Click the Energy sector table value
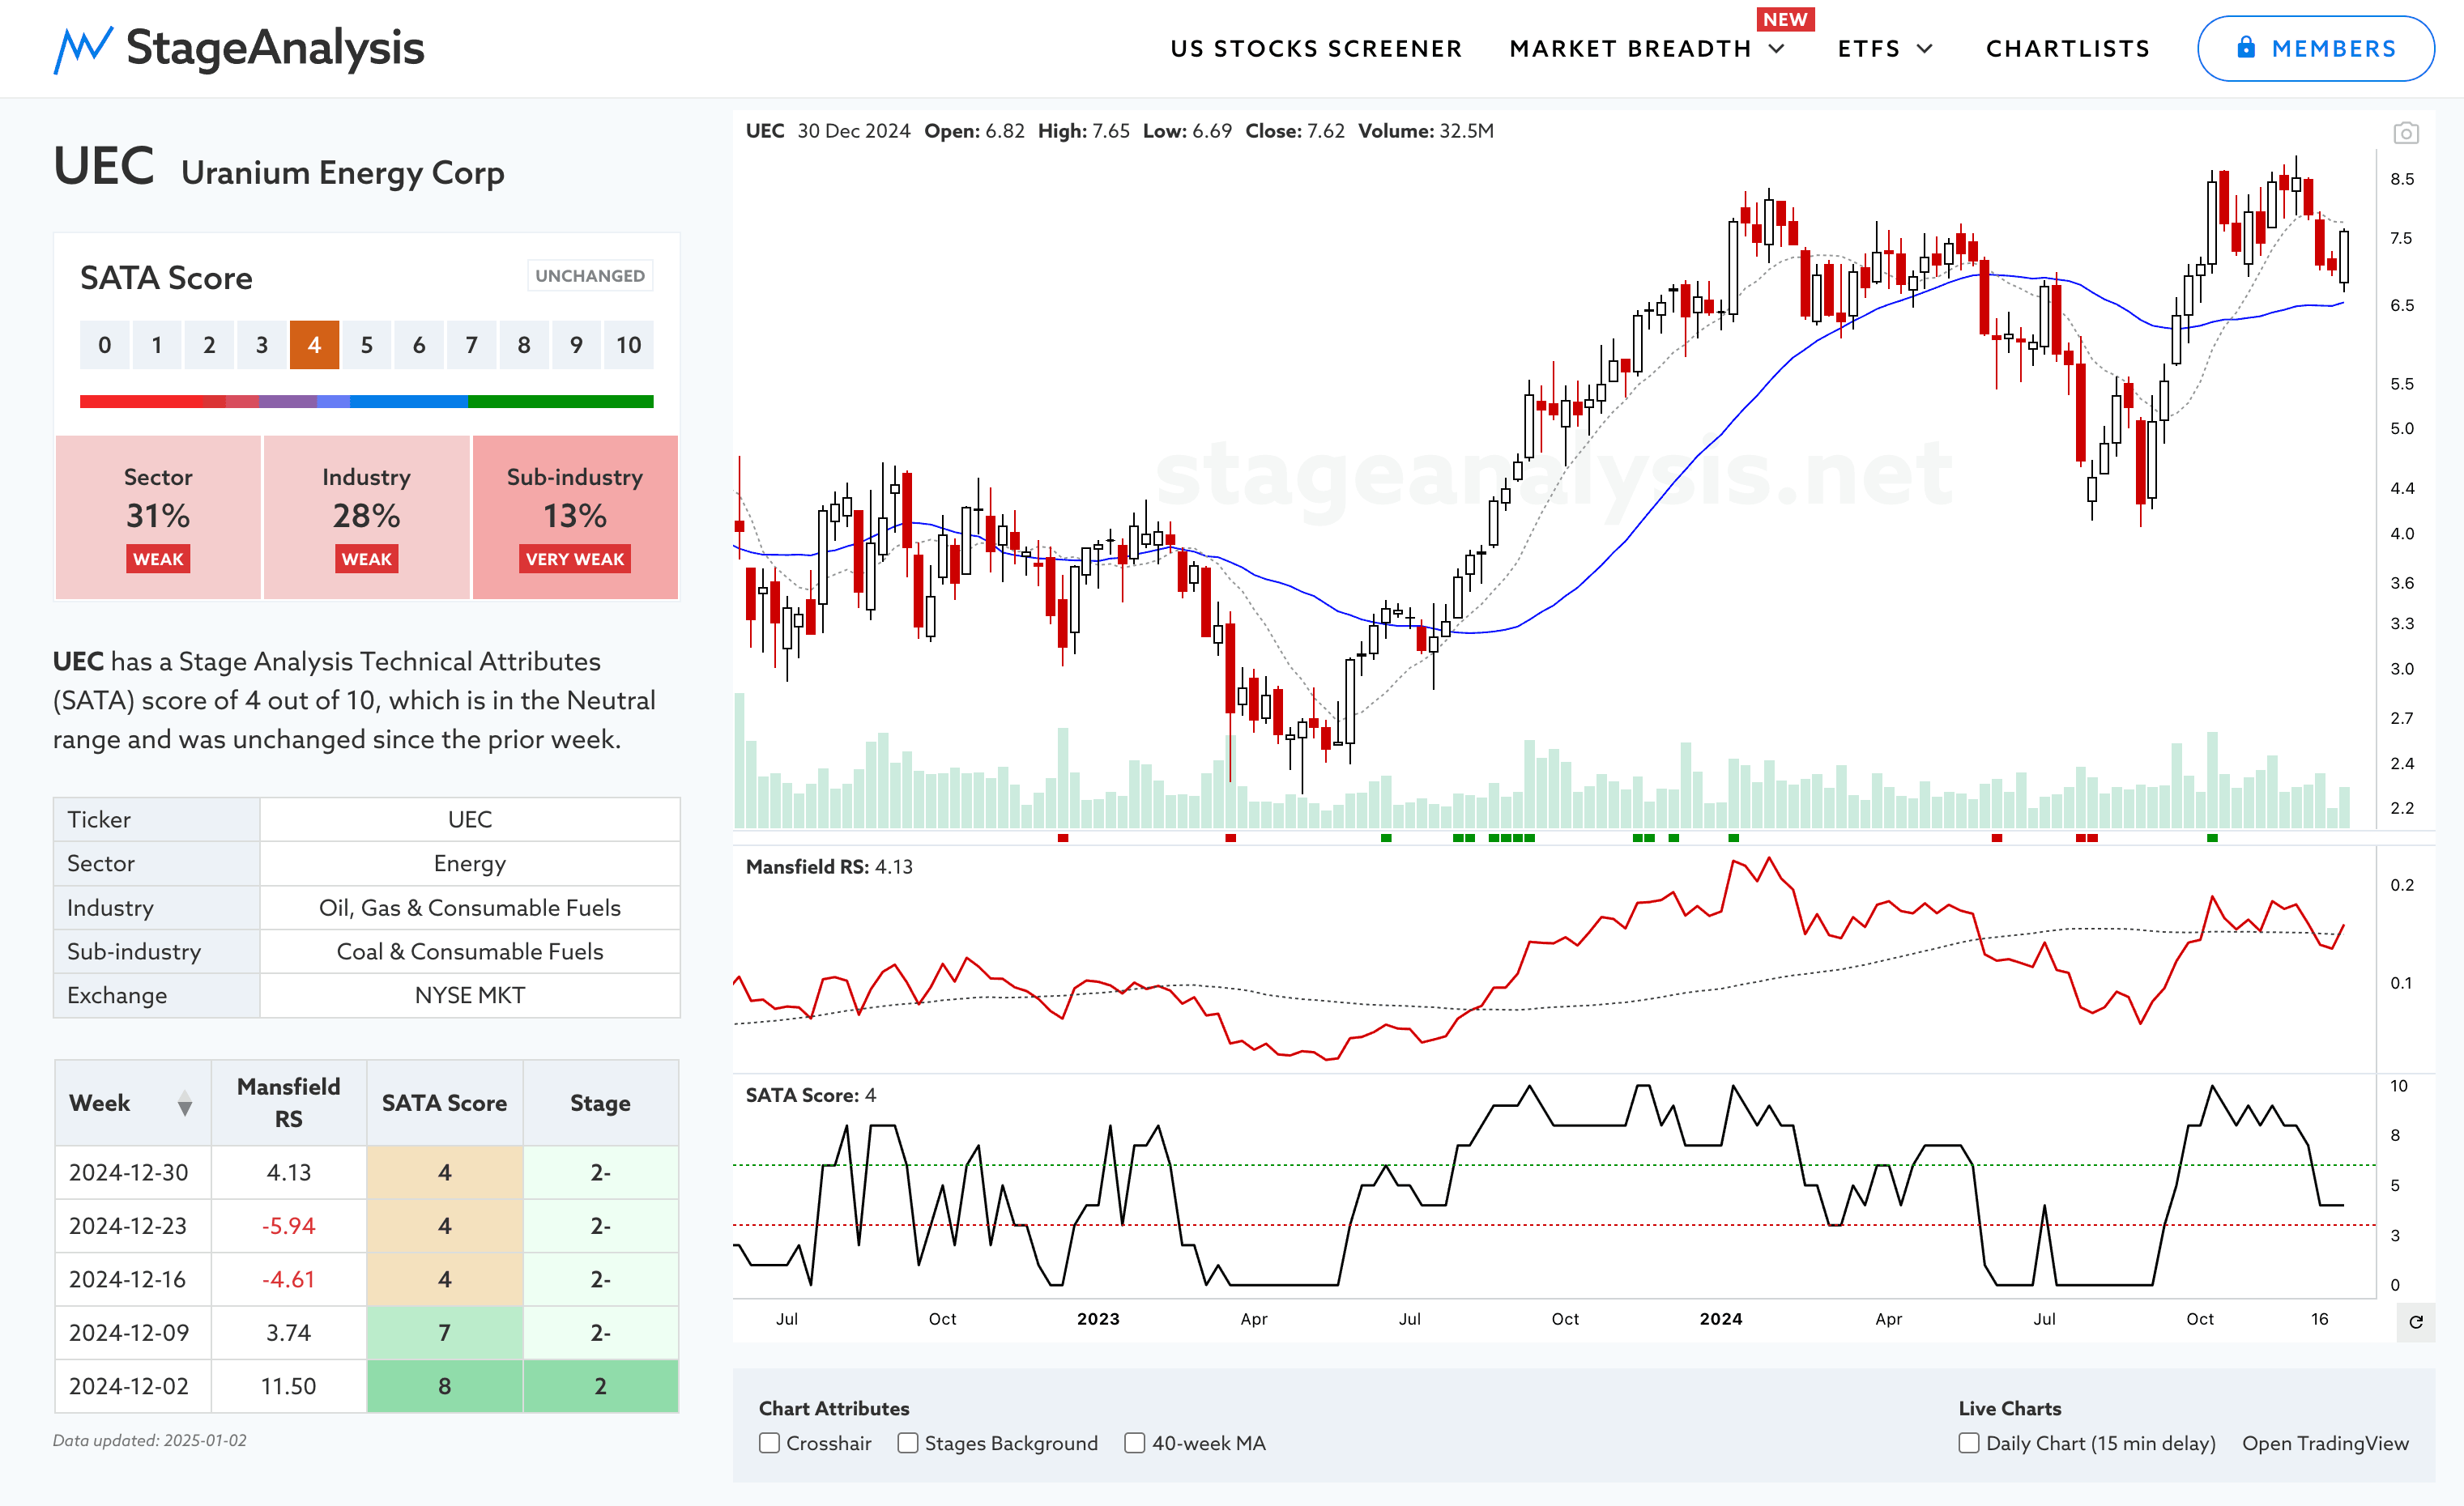Image resolution: width=2464 pixels, height=1506 pixels. (x=470, y=863)
